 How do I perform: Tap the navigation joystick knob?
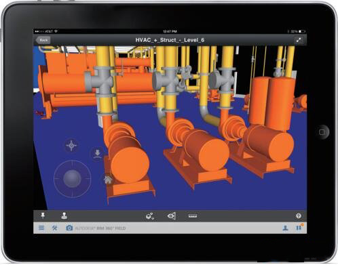(x=72, y=179)
